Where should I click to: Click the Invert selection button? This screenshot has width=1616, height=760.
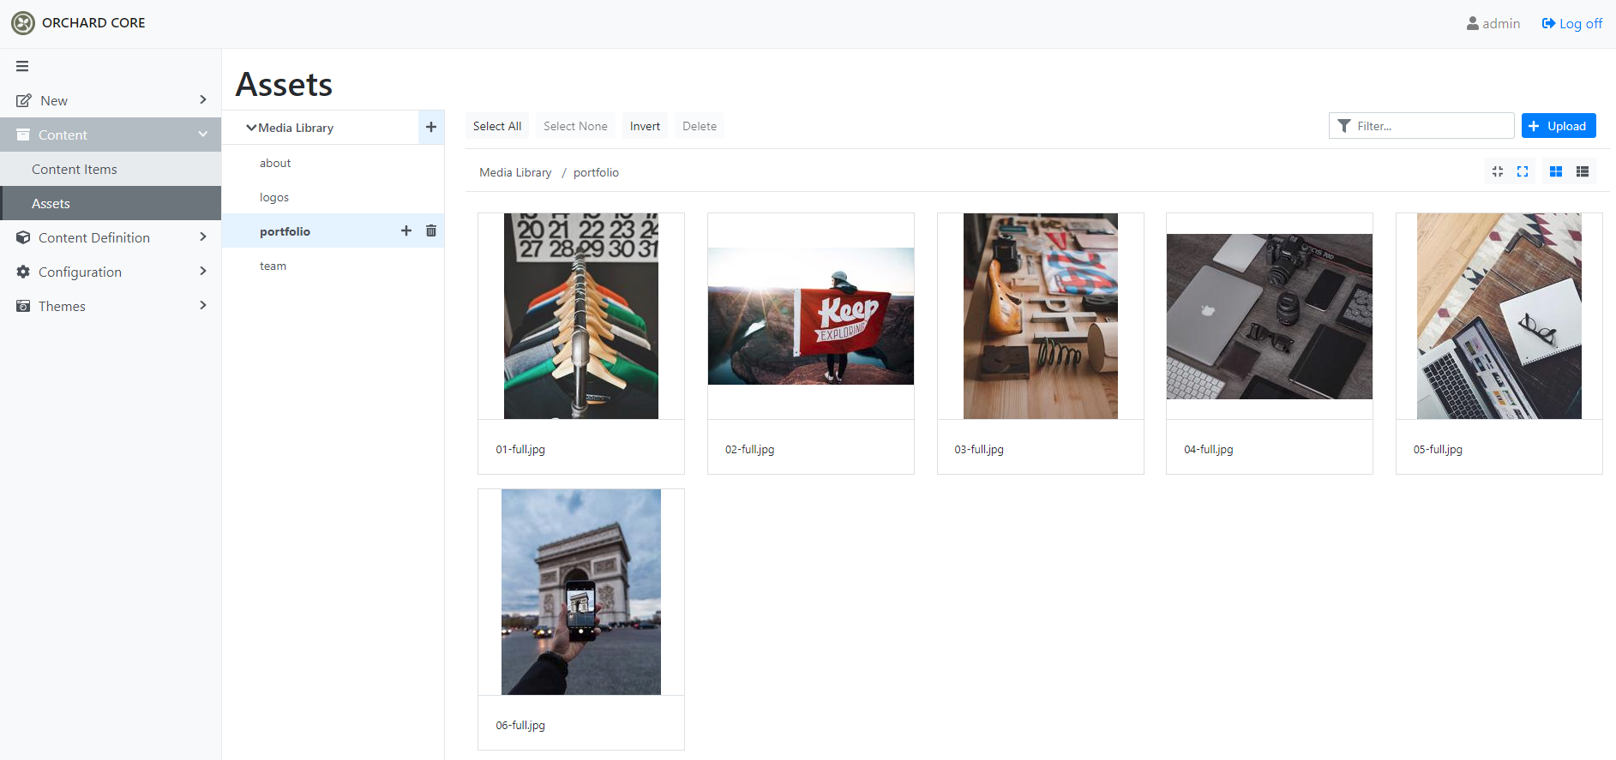[x=645, y=126]
